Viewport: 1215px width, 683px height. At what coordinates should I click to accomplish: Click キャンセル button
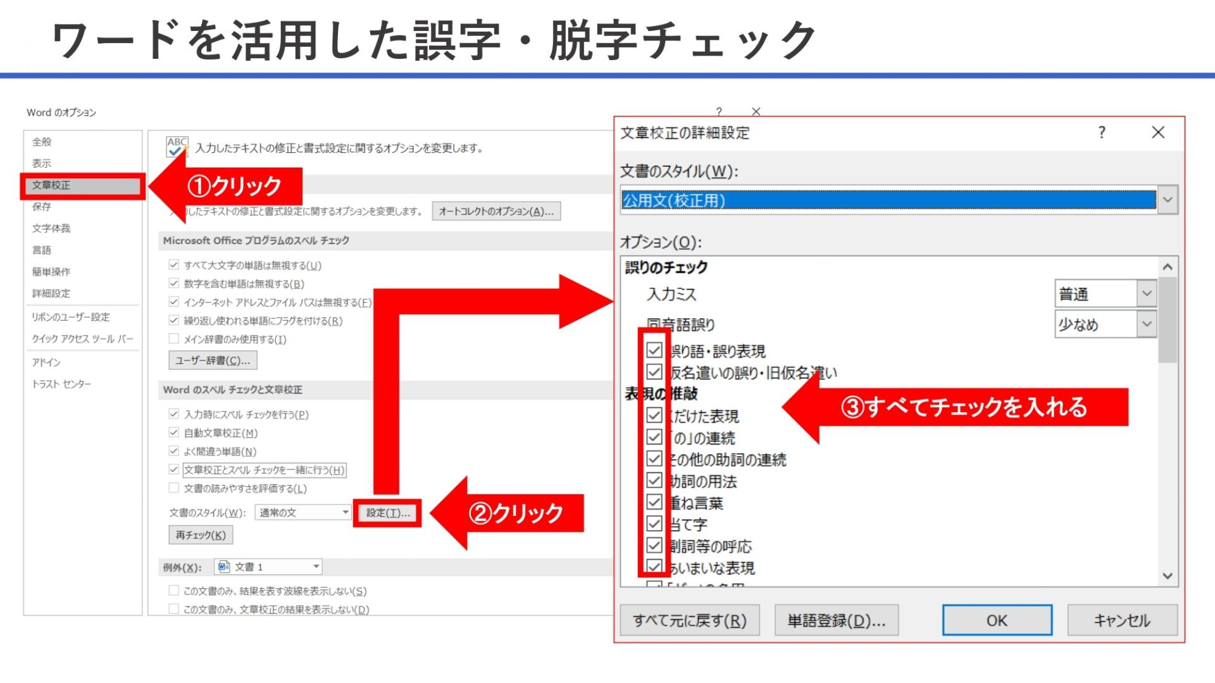(1122, 620)
